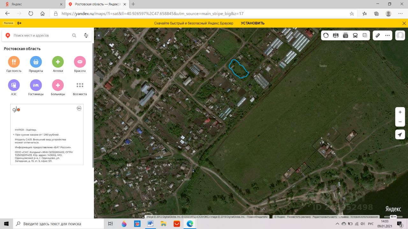This screenshot has width=408, height=229.
Task: Refresh the page
Action: tap(31, 14)
